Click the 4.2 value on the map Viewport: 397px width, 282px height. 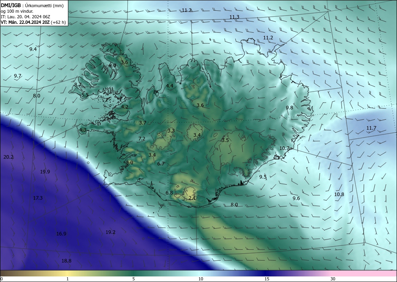click(125, 107)
